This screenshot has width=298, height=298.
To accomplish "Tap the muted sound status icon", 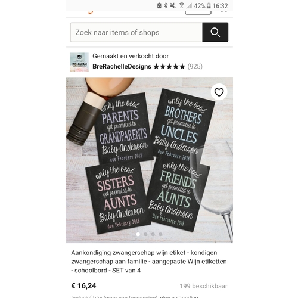I will tap(173, 6).
